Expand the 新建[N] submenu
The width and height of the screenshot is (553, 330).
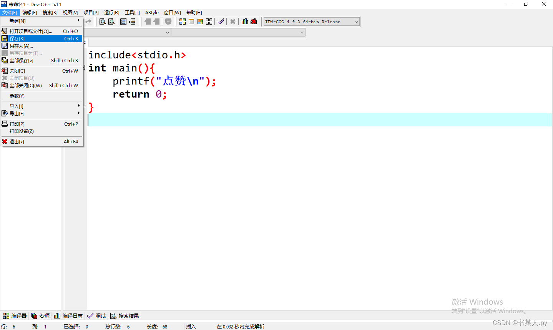pos(42,21)
